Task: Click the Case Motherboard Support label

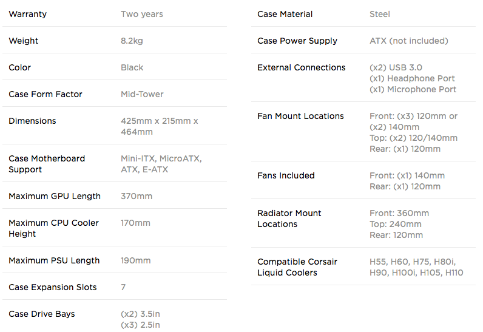Action: (x=47, y=164)
